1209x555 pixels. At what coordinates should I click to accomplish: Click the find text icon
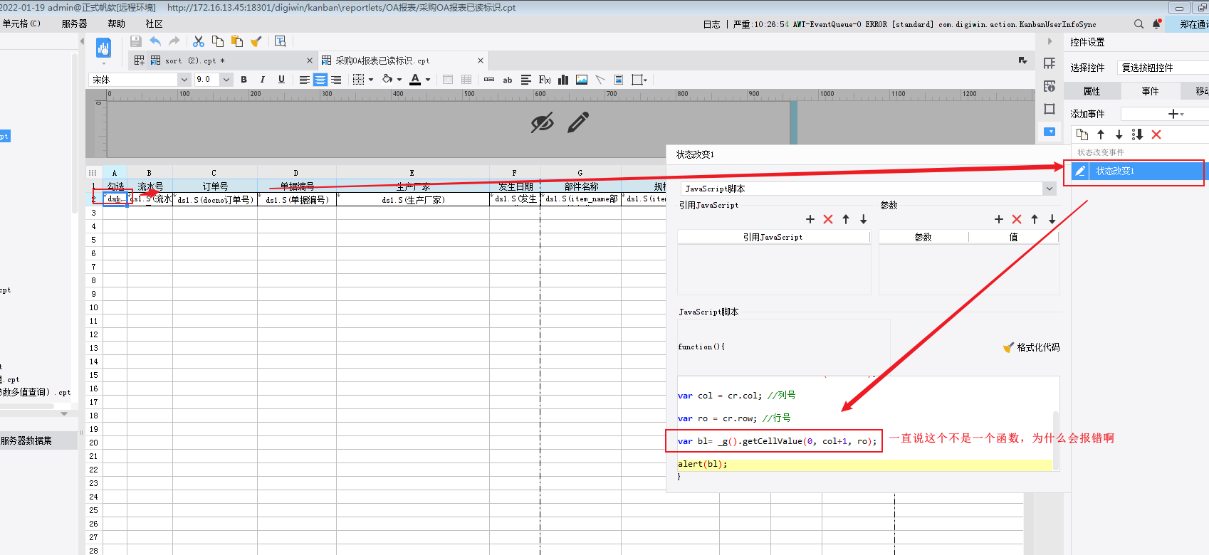point(281,41)
